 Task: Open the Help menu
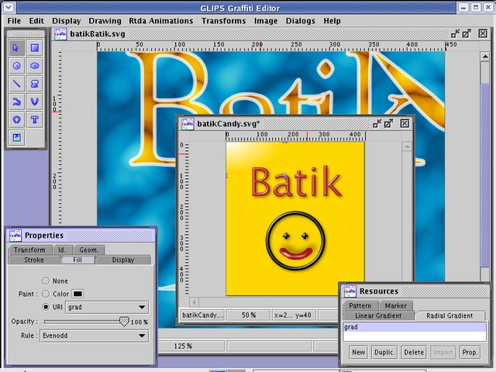(332, 21)
